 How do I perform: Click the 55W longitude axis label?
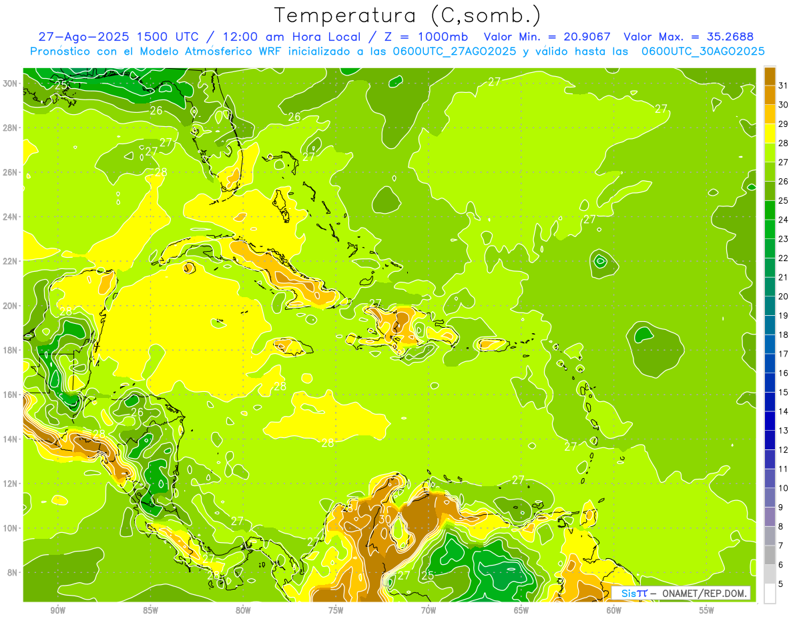(707, 610)
